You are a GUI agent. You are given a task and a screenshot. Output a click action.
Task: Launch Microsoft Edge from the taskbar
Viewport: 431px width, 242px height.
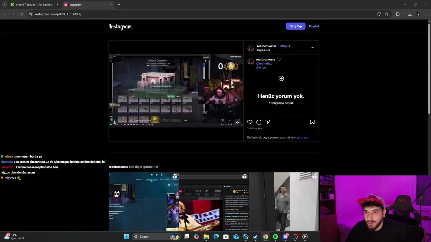coord(216,237)
